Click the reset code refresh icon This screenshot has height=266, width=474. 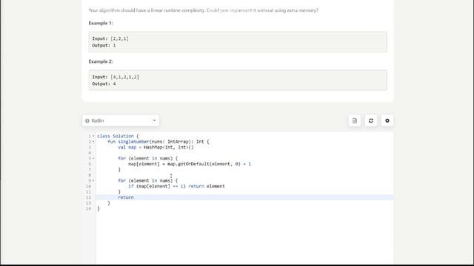(x=371, y=120)
